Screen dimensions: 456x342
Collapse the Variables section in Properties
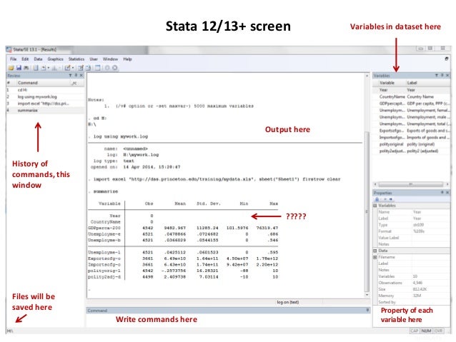point(375,206)
